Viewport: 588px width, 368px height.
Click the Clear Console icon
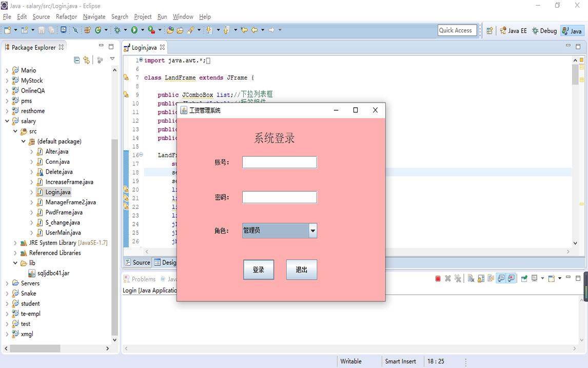point(471,278)
